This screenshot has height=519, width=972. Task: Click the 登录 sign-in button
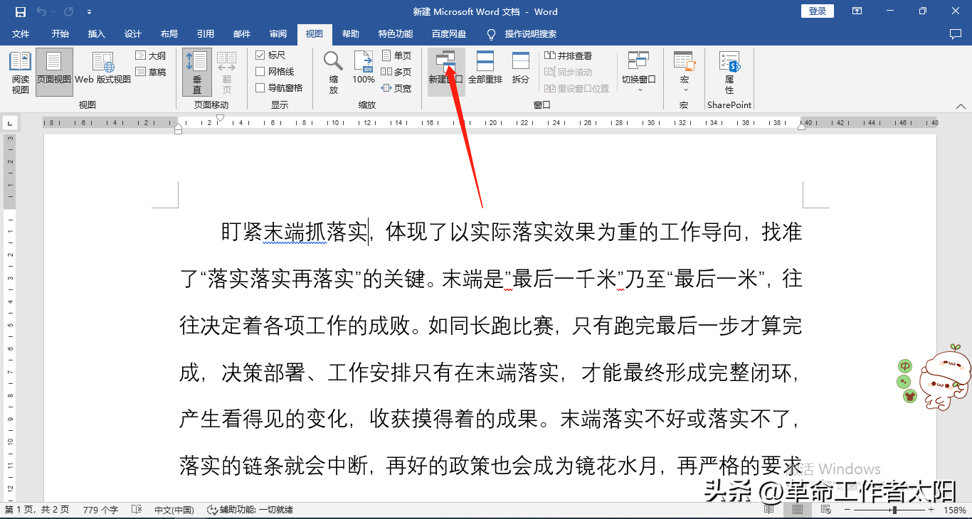[818, 11]
